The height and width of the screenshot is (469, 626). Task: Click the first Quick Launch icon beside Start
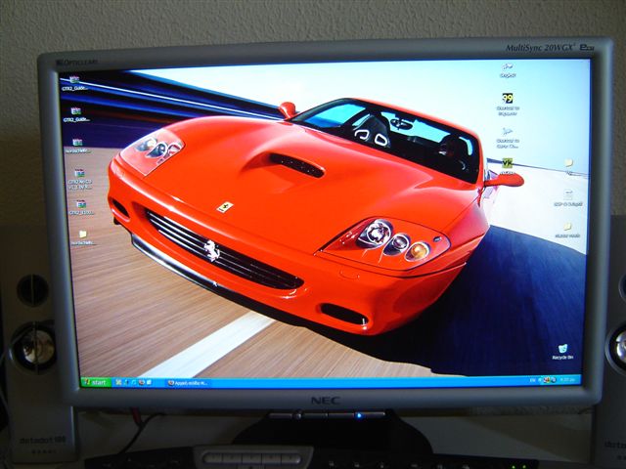click(118, 382)
